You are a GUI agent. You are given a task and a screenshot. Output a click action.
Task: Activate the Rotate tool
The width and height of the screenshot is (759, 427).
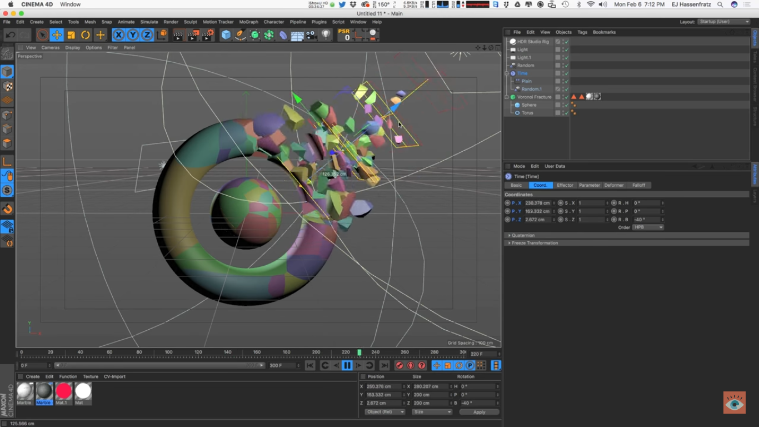[86, 35]
